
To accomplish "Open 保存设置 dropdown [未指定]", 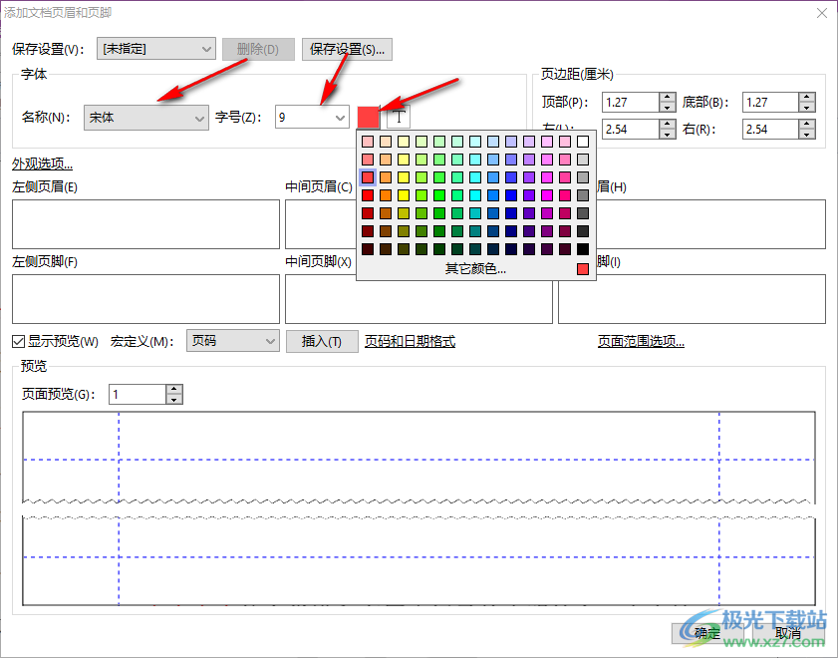I will click(x=156, y=49).
